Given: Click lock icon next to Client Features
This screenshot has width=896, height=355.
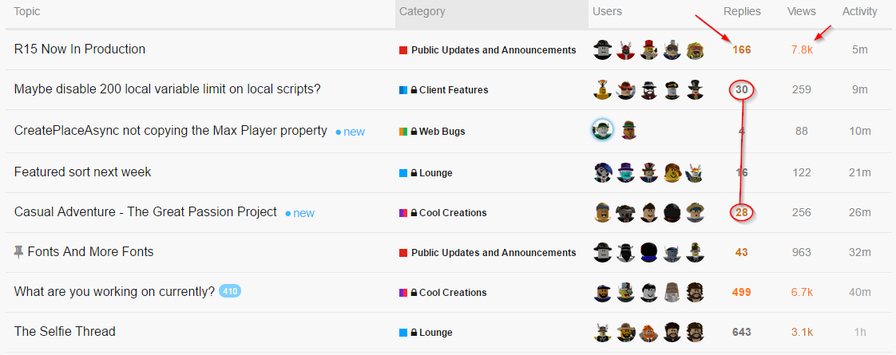Looking at the screenshot, I should [414, 90].
